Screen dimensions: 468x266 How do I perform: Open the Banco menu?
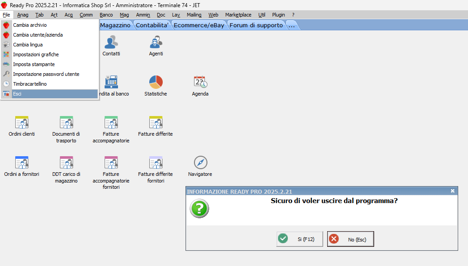click(x=106, y=15)
